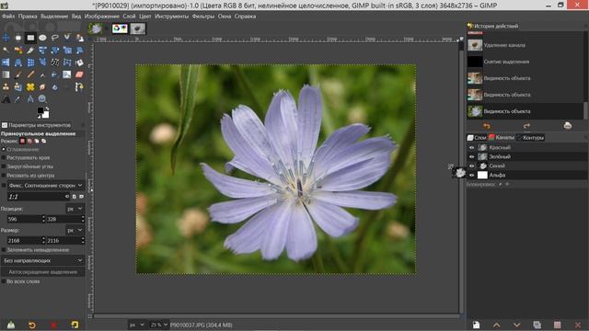Select the Pencil tool
This screenshot has width=589, height=331.
click(30, 74)
